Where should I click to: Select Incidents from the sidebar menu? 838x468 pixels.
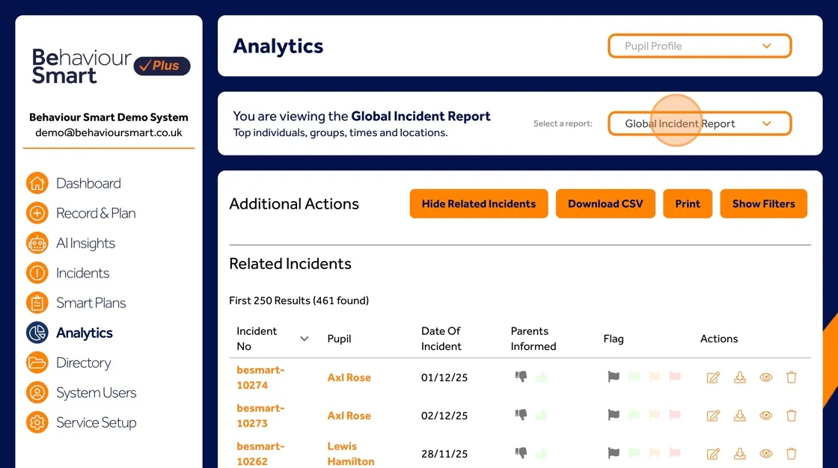(x=36, y=273)
